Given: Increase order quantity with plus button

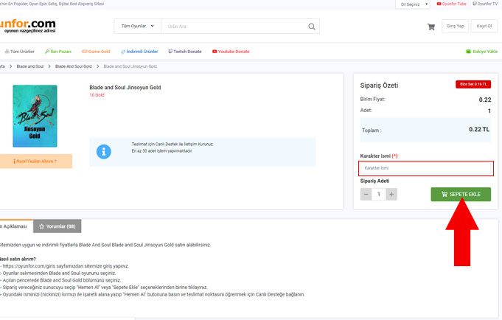Looking at the screenshot, I should click(391, 195).
